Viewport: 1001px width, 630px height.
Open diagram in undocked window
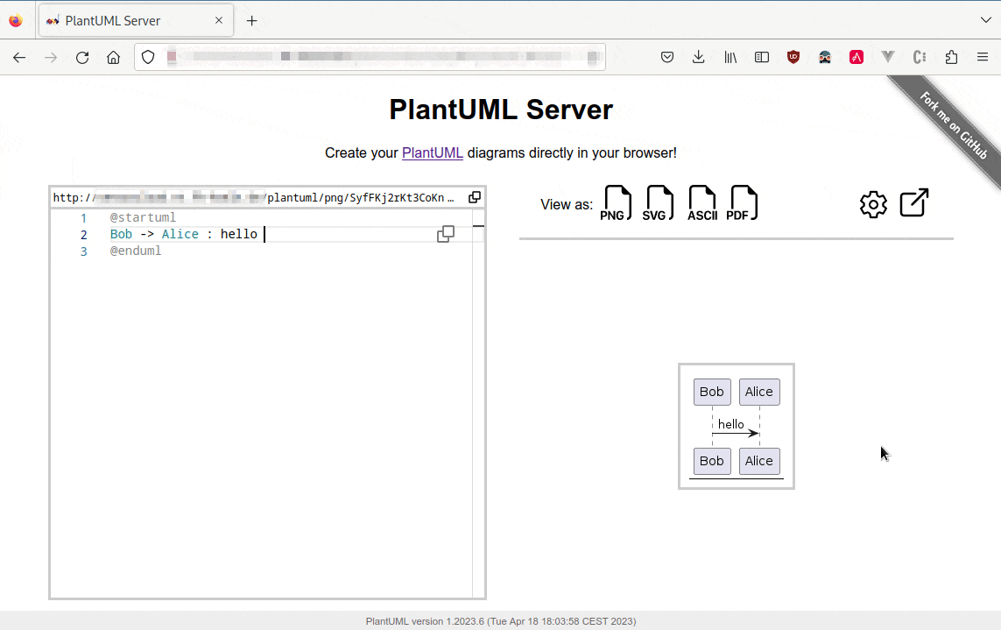(914, 203)
